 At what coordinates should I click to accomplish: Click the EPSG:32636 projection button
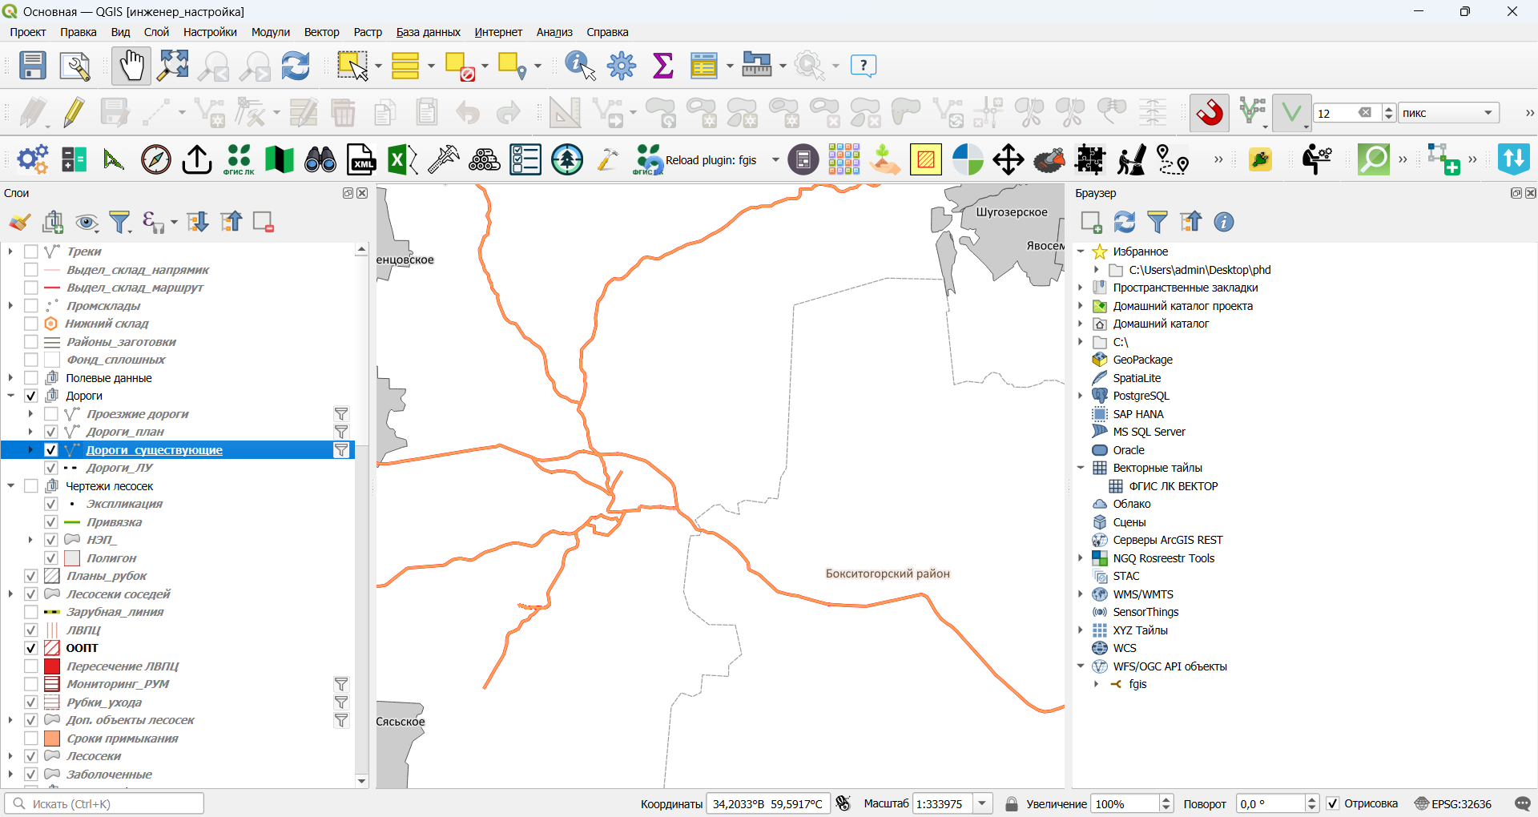(x=1453, y=803)
